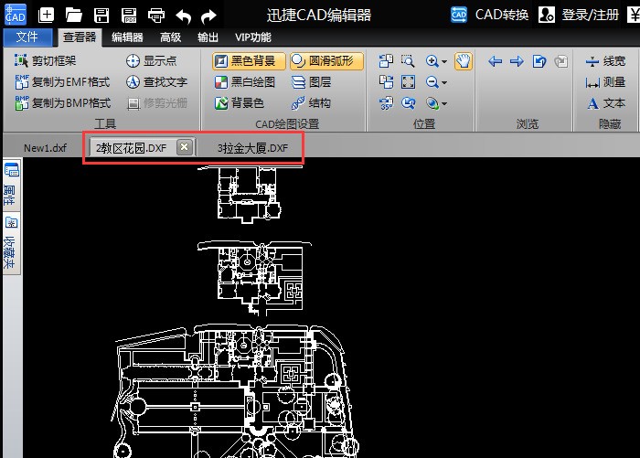Undo the last action
The image size is (640, 458).
pyautogui.click(x=183, y=16)
